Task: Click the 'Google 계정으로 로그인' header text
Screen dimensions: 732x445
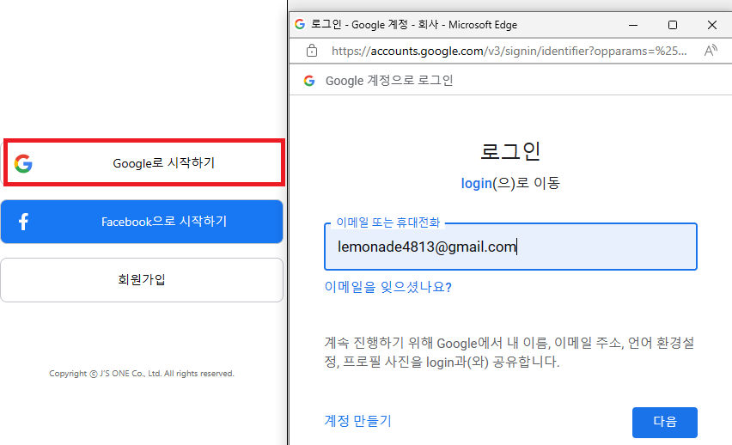Action: [x=389, y=80]
